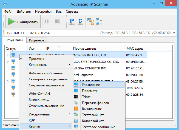Click the Передача файлов arrows icon

click(76, 103)
